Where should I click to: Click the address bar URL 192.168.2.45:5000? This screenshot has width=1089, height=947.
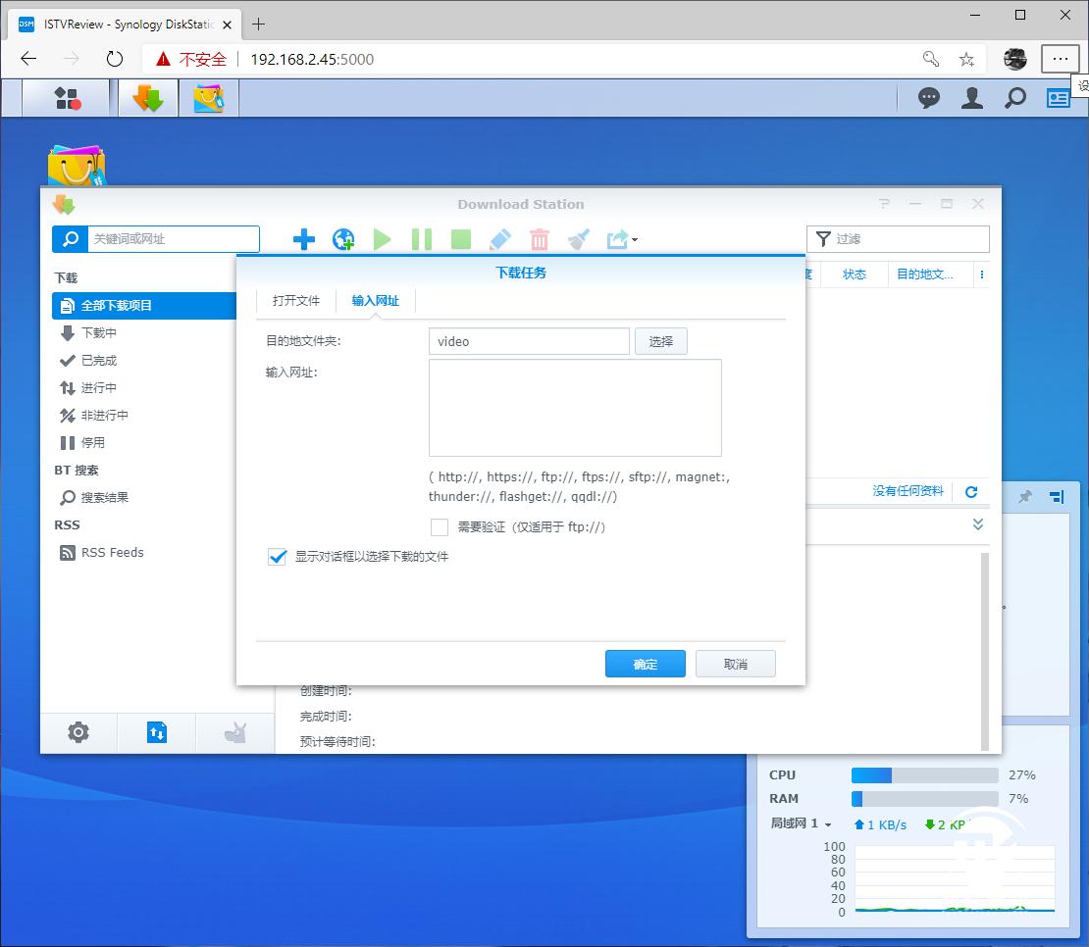coord(312,59)
